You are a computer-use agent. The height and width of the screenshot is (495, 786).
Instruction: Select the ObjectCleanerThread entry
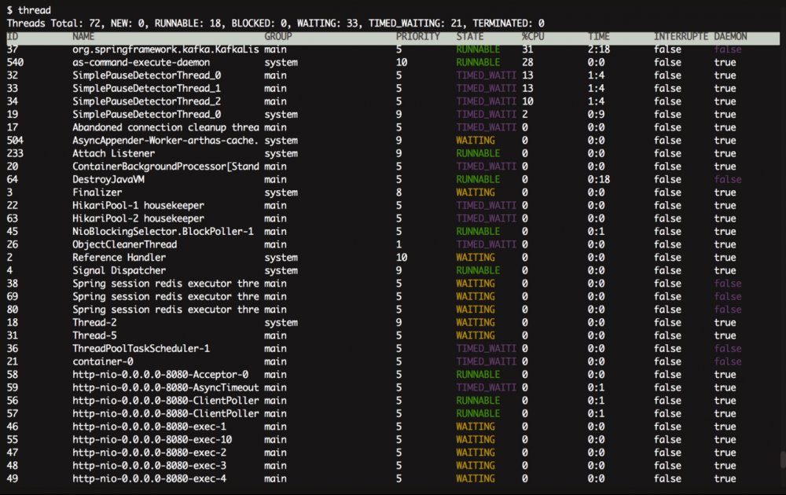pos(125,244)
